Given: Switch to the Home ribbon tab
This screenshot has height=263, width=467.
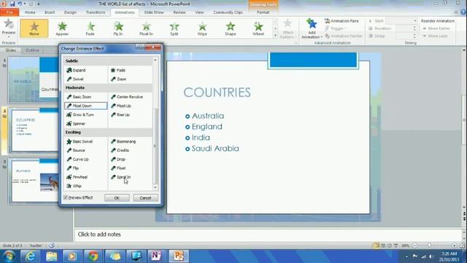Looking at the screenshot, I should [30, 12].
